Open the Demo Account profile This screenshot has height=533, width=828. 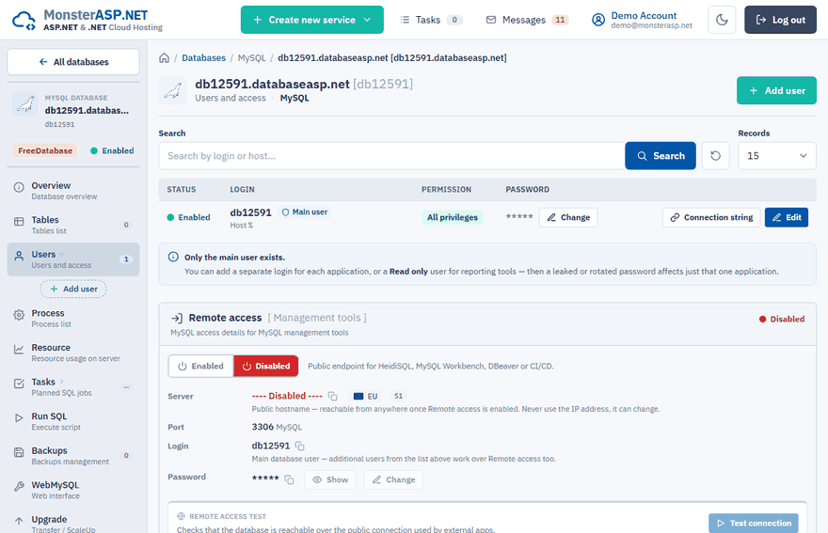point(642,20)
